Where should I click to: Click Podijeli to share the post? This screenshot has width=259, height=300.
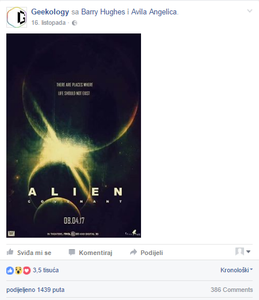(151, 253)
